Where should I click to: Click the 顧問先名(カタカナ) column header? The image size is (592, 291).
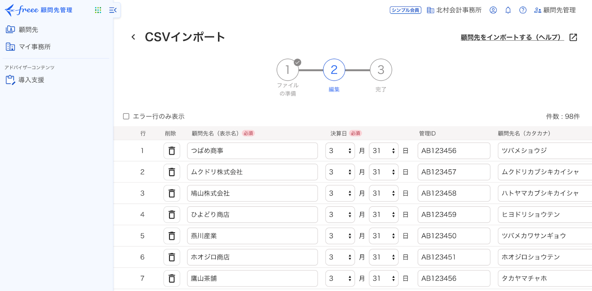pyautogui.click(x=524, y=133)
